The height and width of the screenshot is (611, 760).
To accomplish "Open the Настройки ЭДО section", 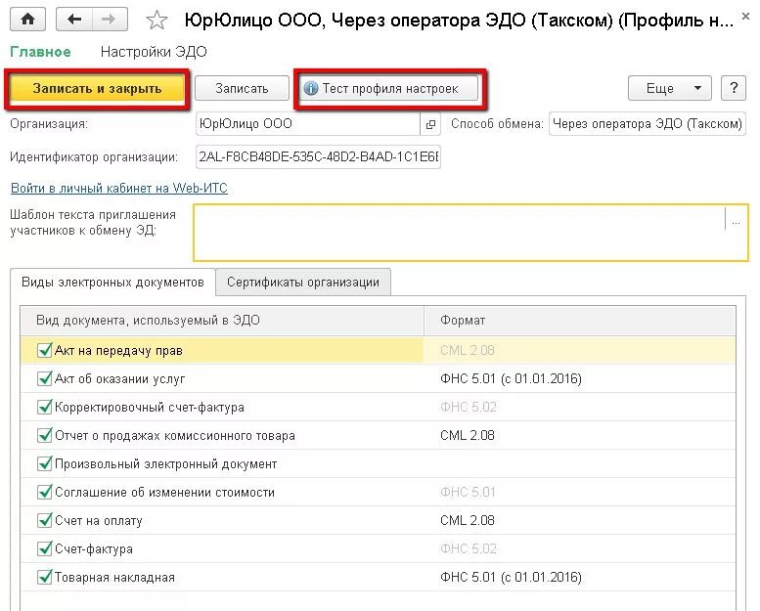I will tap(154, 52).
